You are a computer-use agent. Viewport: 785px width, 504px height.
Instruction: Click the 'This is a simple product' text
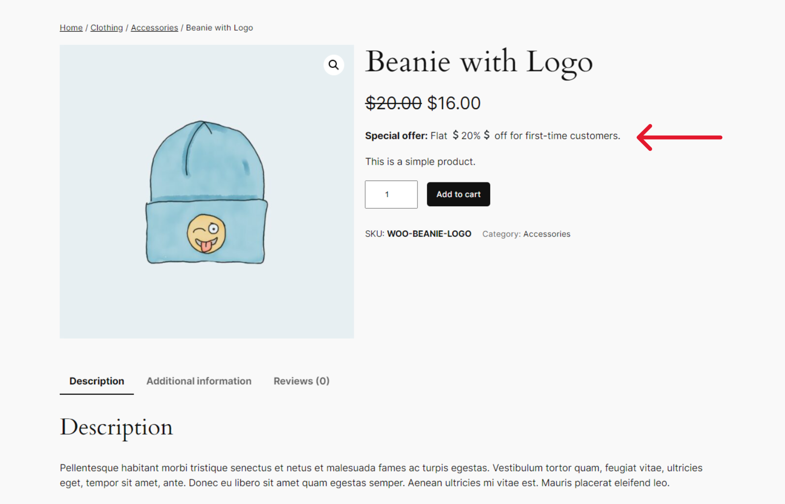pos(420,161)
